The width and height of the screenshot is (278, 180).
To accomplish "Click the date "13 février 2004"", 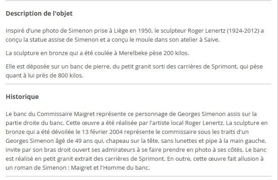I will [x=102, y=132].
